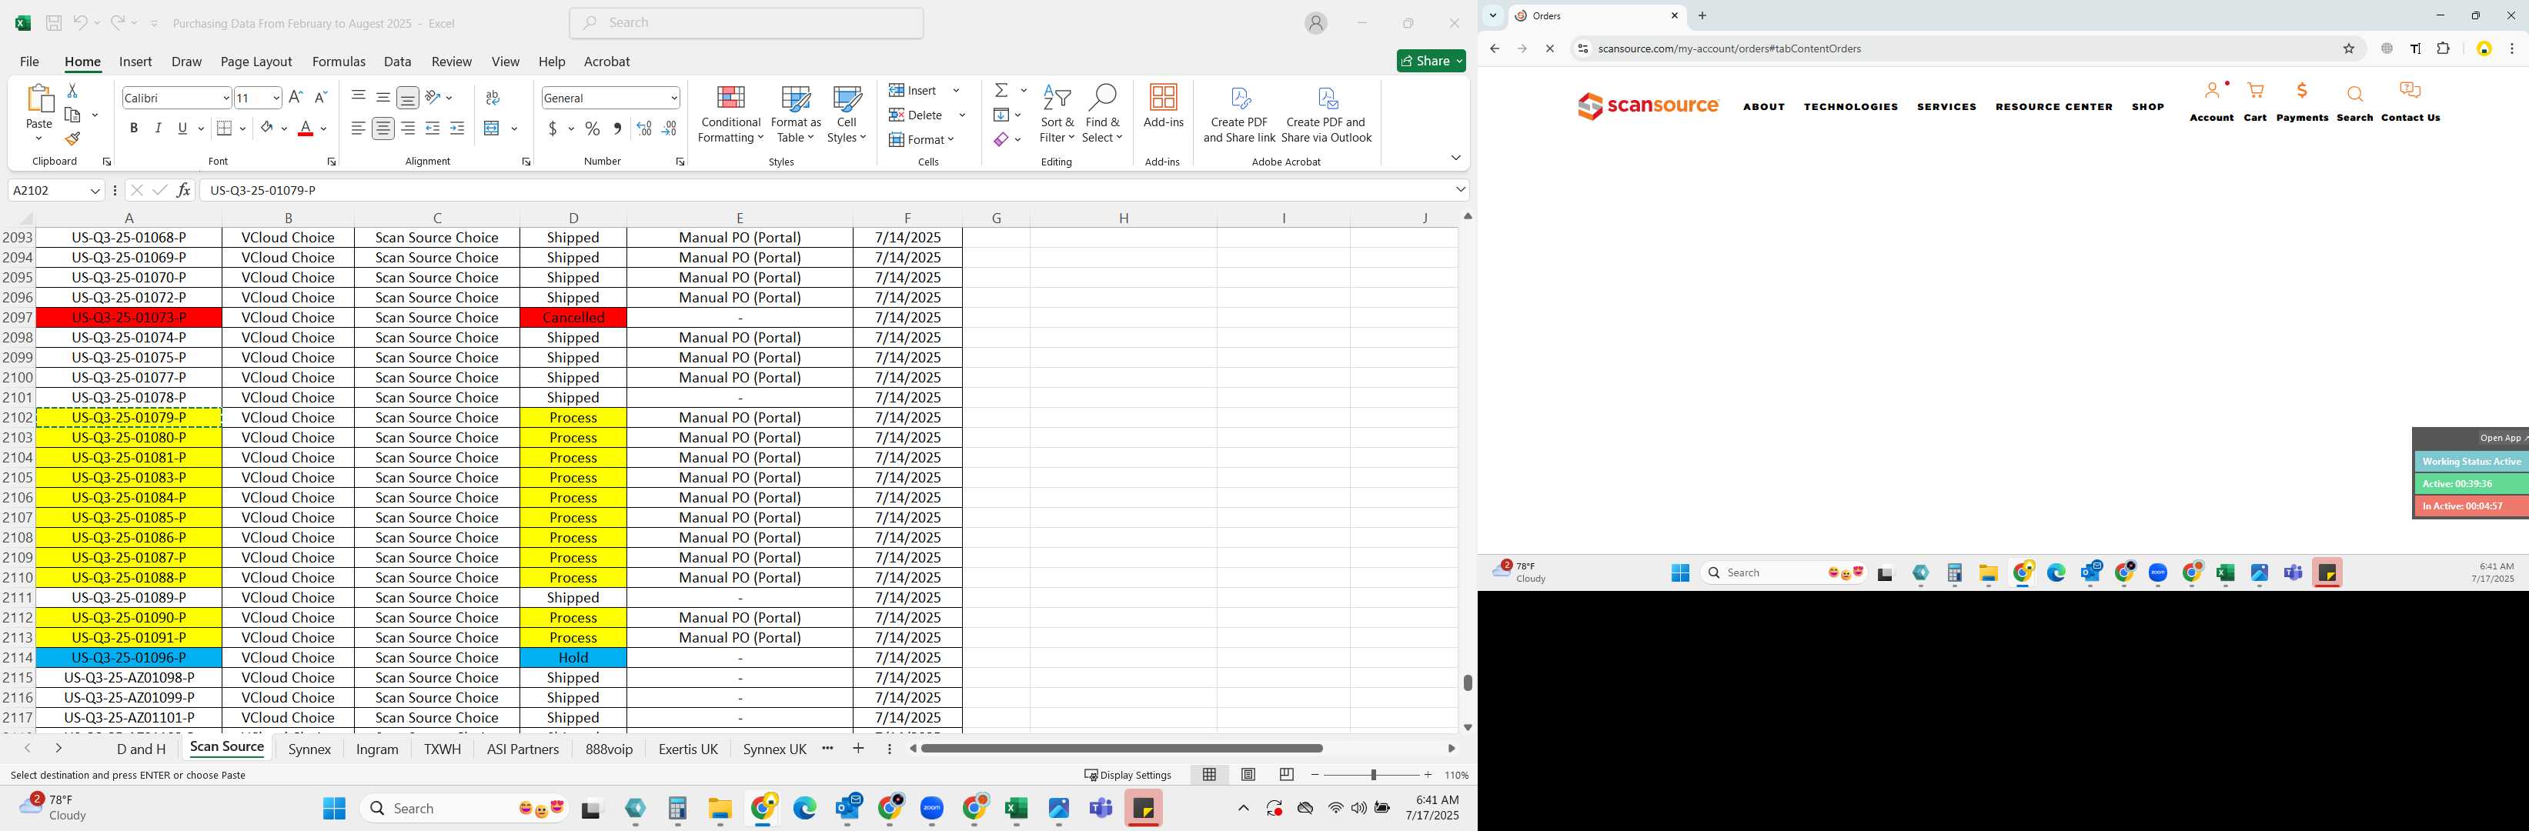Toggle Align Left in Alignment group
This screenshot has width=2529, height=831.
pos(359,128)
